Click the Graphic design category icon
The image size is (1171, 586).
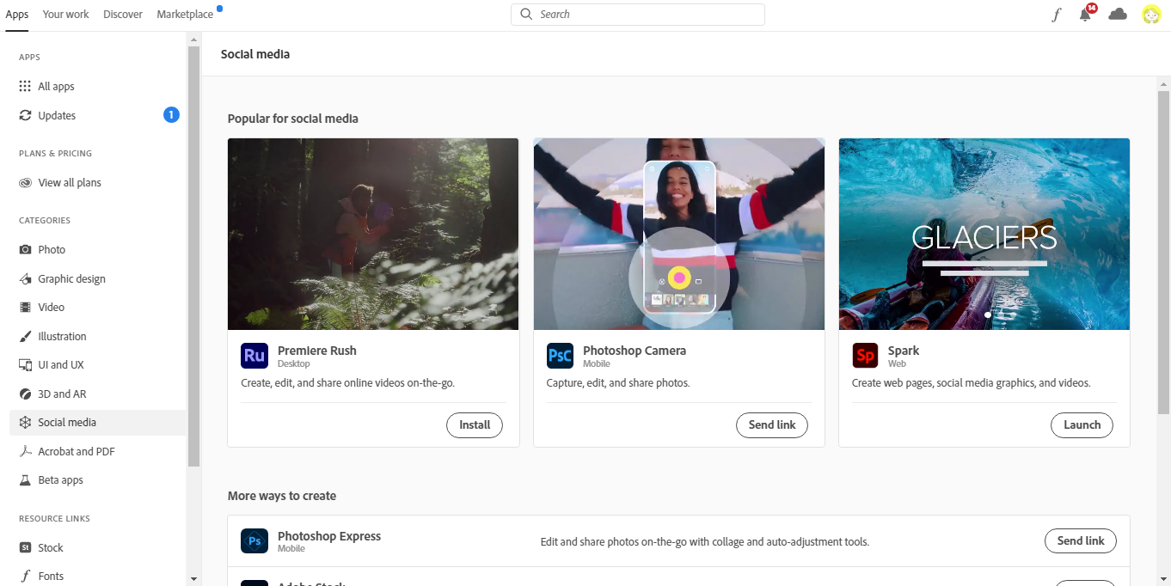(25, 278)
